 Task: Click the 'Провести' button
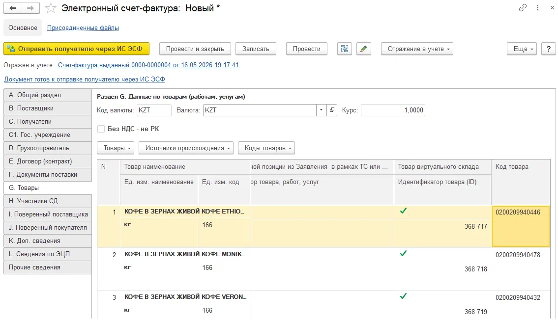point(307,49)
